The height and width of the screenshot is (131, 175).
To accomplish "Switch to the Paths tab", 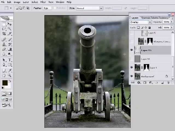I will [x=155, y=18].
